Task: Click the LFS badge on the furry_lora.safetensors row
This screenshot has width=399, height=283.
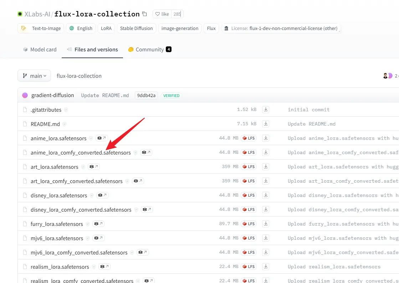Action: coord(249,224)
